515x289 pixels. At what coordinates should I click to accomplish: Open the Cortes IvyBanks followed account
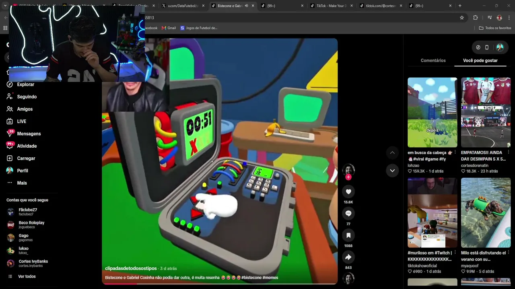[27, 263]
